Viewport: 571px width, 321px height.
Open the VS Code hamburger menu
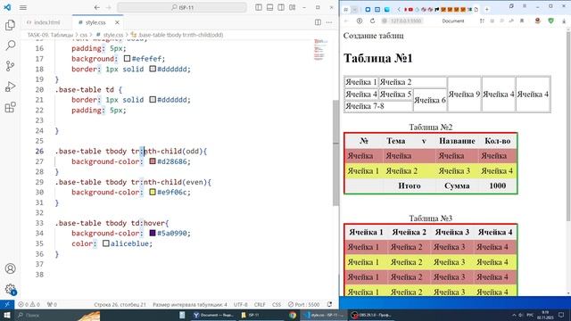click(23, 7)
